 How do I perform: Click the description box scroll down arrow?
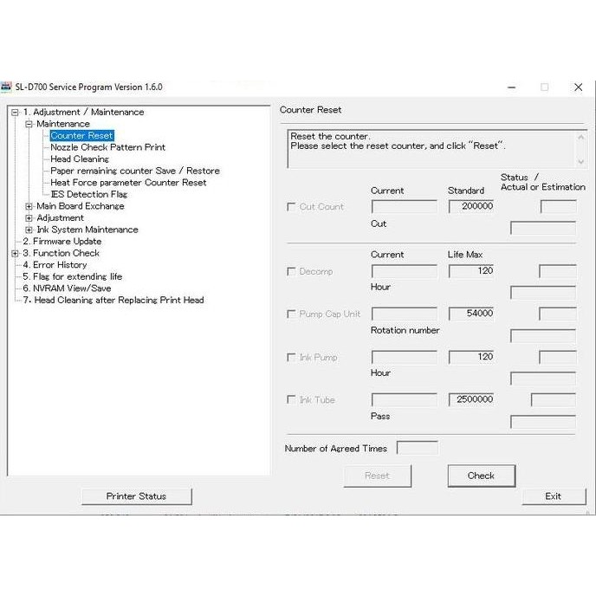(x=580, y=161)
